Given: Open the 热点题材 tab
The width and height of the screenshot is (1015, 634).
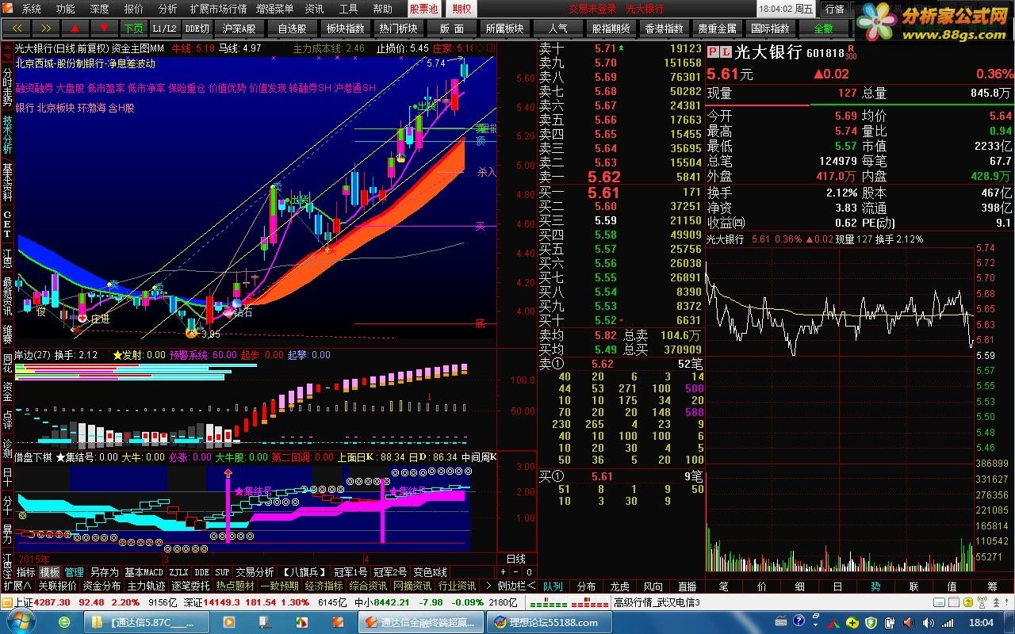Looking at the screenshot, I should coord(235,586).
